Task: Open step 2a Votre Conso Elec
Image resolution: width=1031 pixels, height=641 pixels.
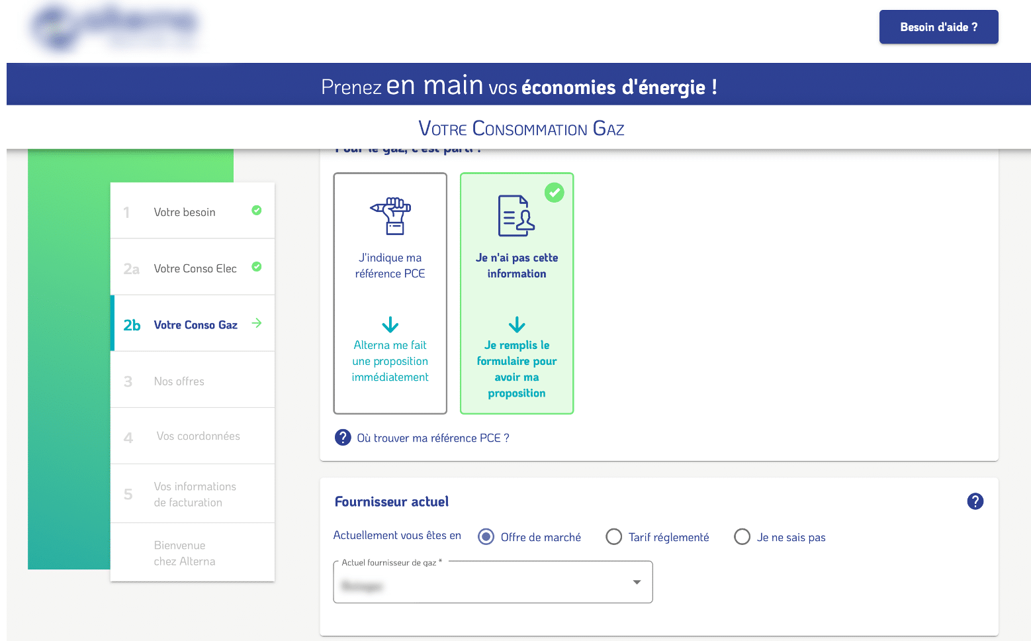Action: coord(195,269)
